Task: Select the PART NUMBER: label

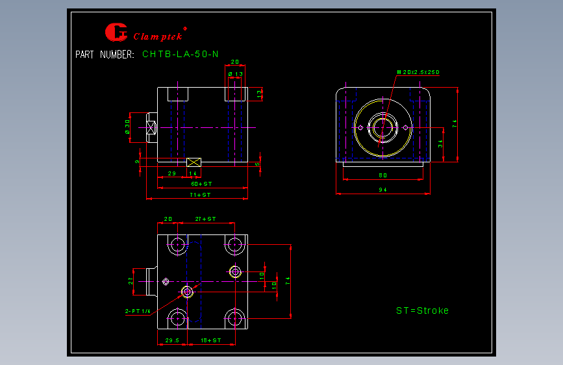Action: point(105,55)
